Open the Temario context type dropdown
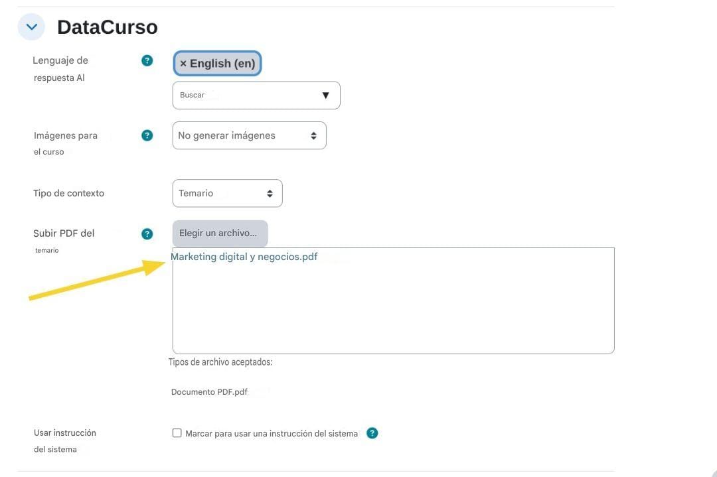 (227, 194)
